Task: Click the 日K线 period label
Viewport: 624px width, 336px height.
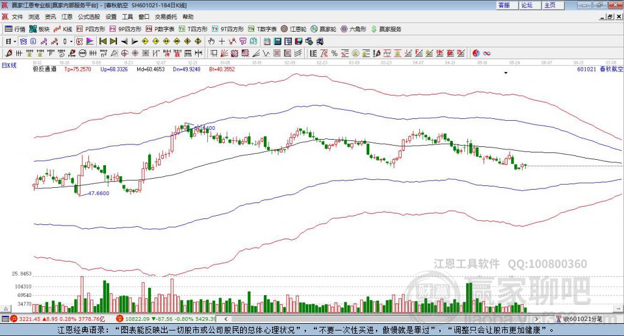Action: click(9, 65)
